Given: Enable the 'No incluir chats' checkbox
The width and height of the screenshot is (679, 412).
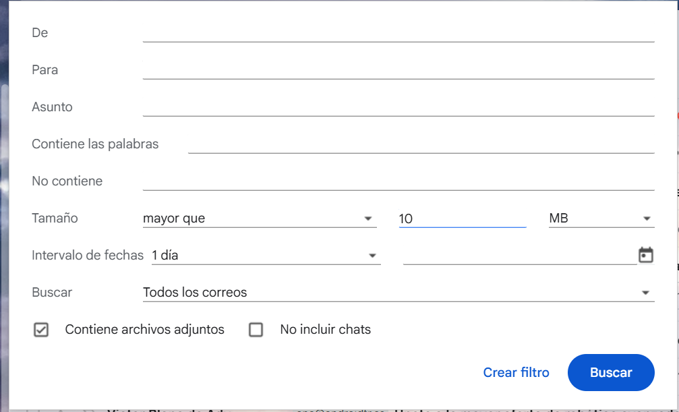Looking at the screenshot, I should click(256, 330).
